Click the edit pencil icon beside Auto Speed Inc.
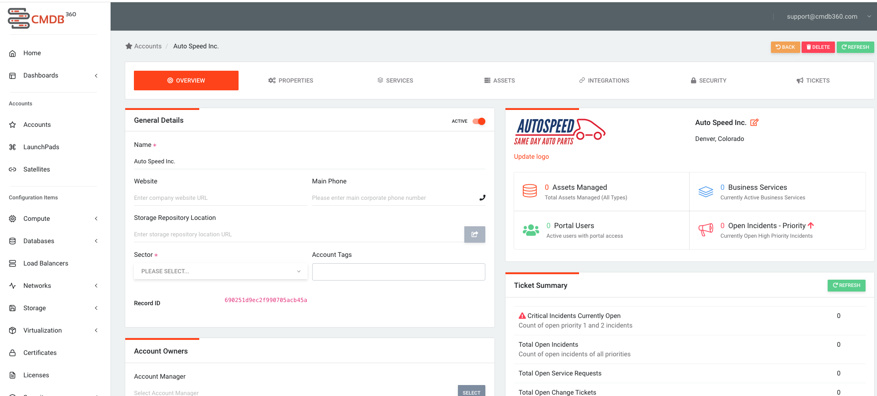The width and height of the screenshot is (877, 396). pyautogui.click(x=754, y=122)
